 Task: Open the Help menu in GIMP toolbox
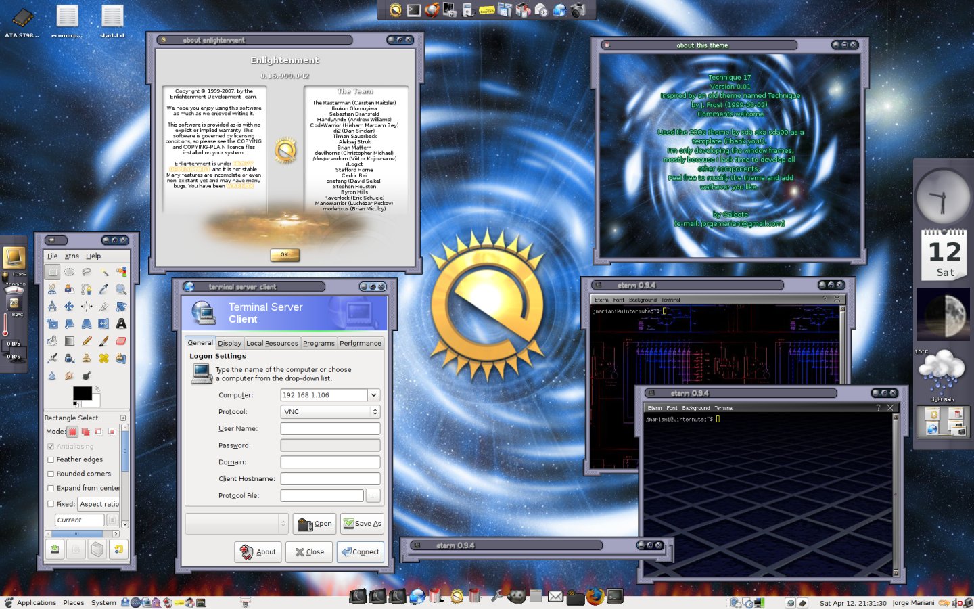click(93, 256)
